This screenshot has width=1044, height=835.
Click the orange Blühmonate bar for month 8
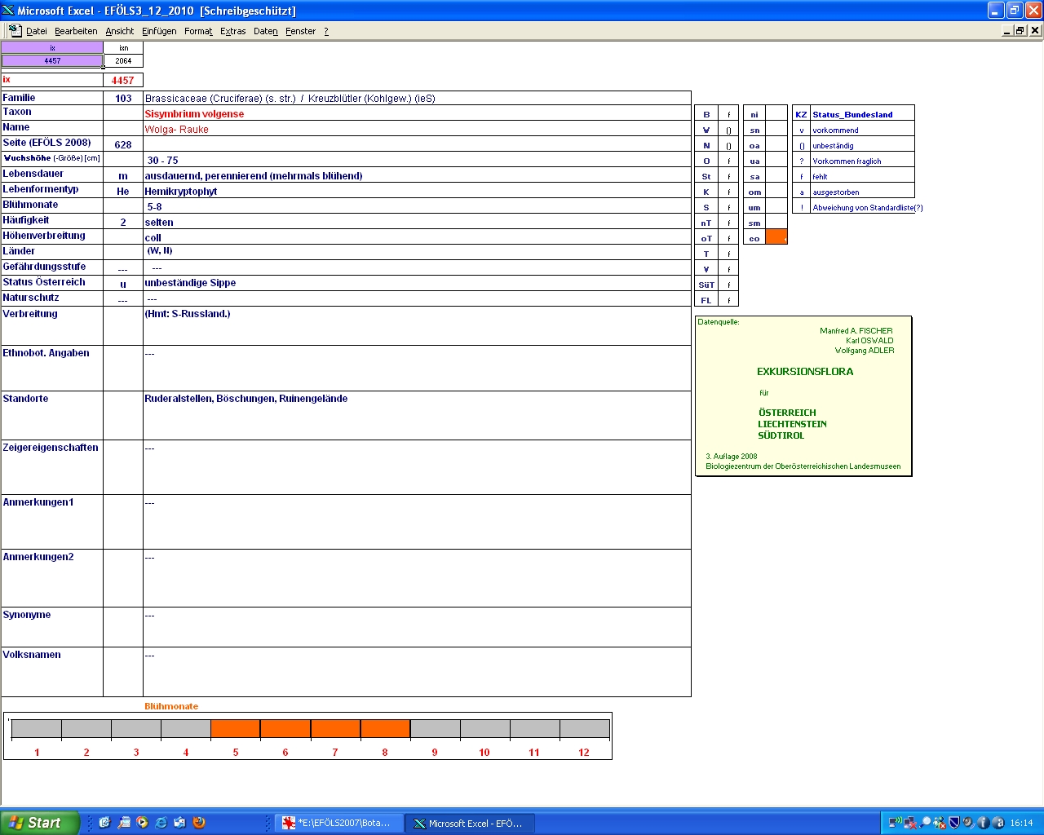pyautogui.click(x=385, y=729)
